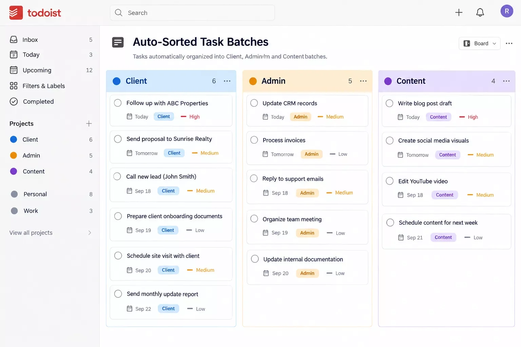Open Content column three-dot menu
This screenshot has height=347, width=521.
tap(506, 81)
